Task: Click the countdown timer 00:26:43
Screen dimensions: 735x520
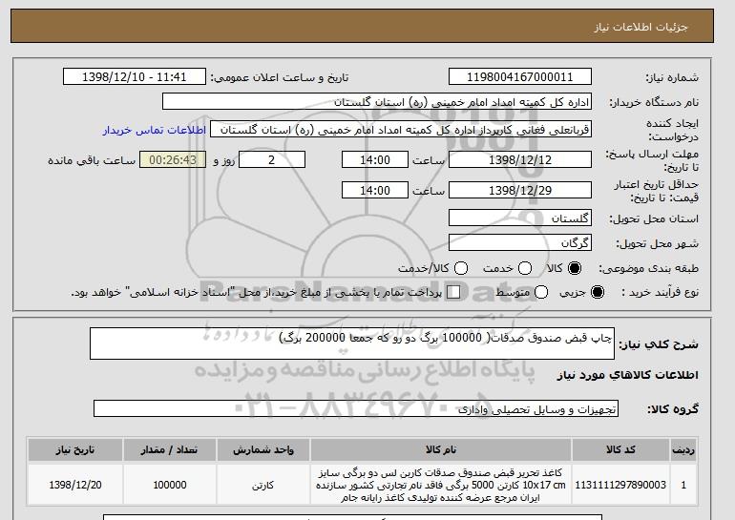Action: (x=173, y=159)
